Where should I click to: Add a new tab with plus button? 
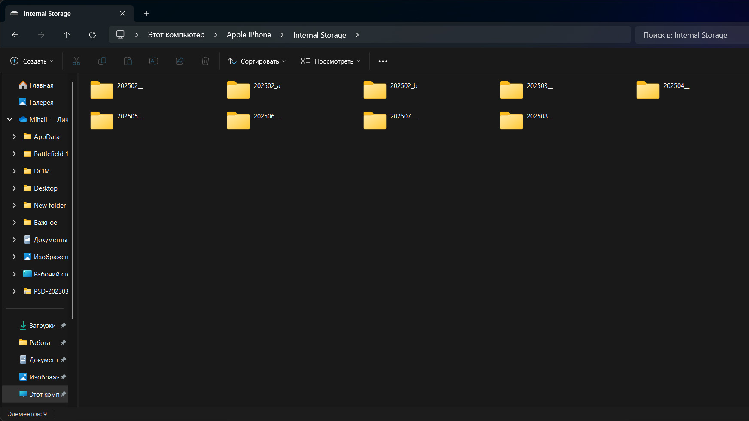[146, 14]
